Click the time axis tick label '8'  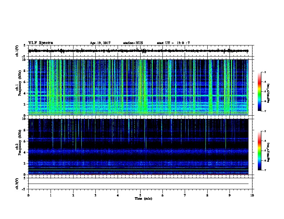[207, 195]
